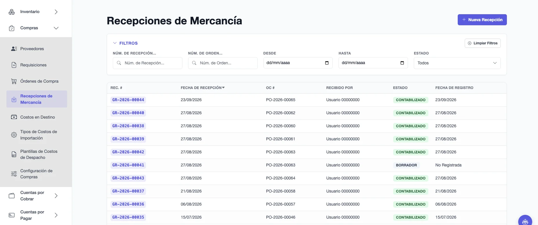Viewport: 538px width, 225px height.
Task: Open Proveedores menu item
Action: point(37,49)
